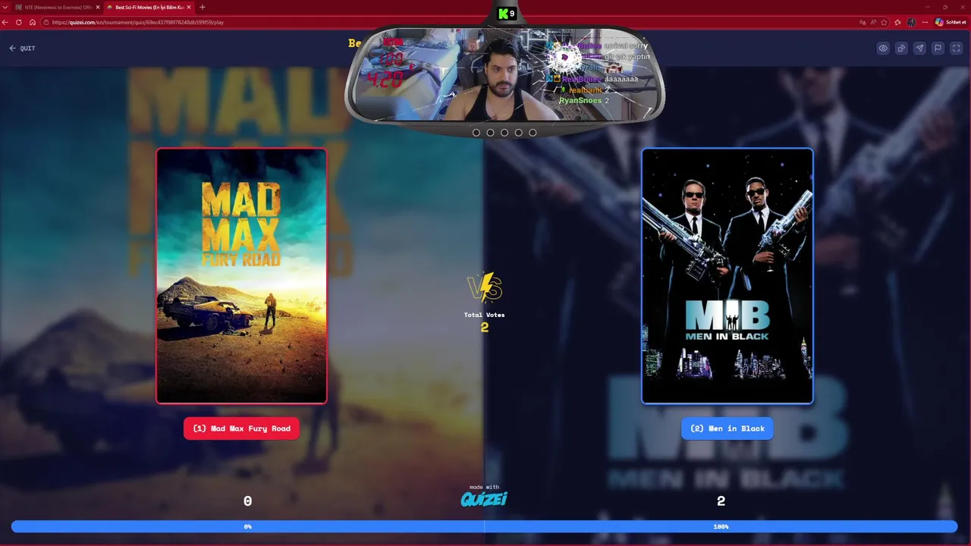Vote for (1) Mad Max Fury Road button
971x546 pixels.
[x=241, y=428]
